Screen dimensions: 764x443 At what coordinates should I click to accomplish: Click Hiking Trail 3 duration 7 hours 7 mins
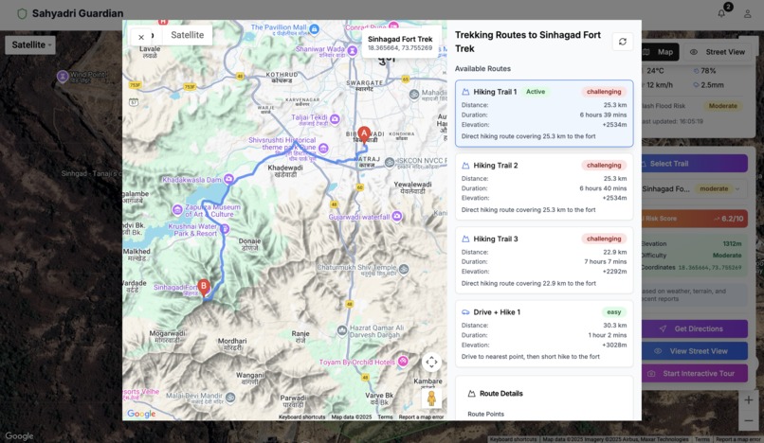tap(605, 261)
